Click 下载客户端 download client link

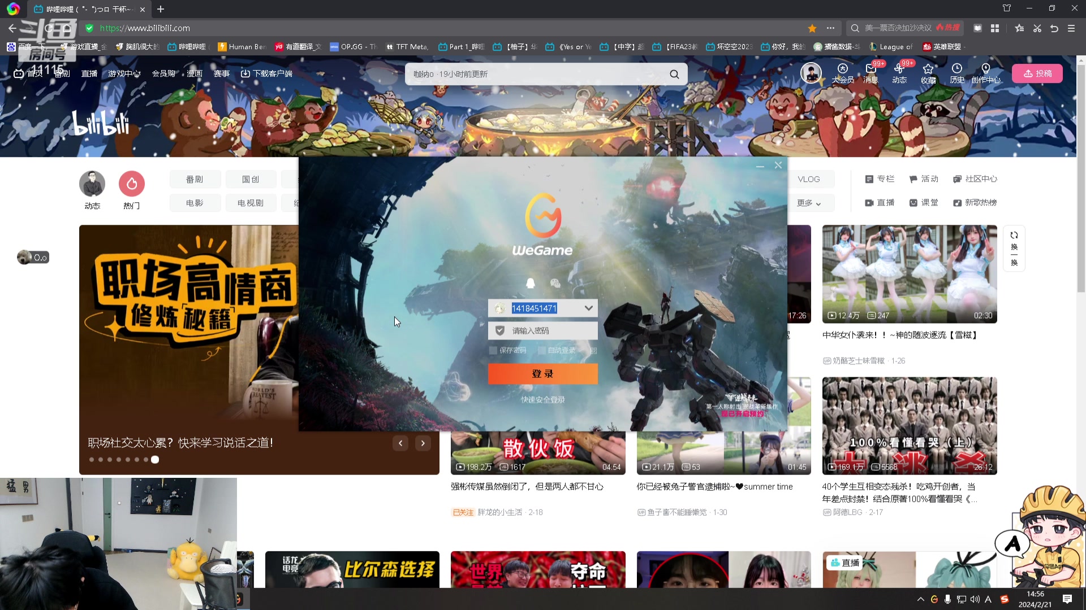click(x=266, y=73)
